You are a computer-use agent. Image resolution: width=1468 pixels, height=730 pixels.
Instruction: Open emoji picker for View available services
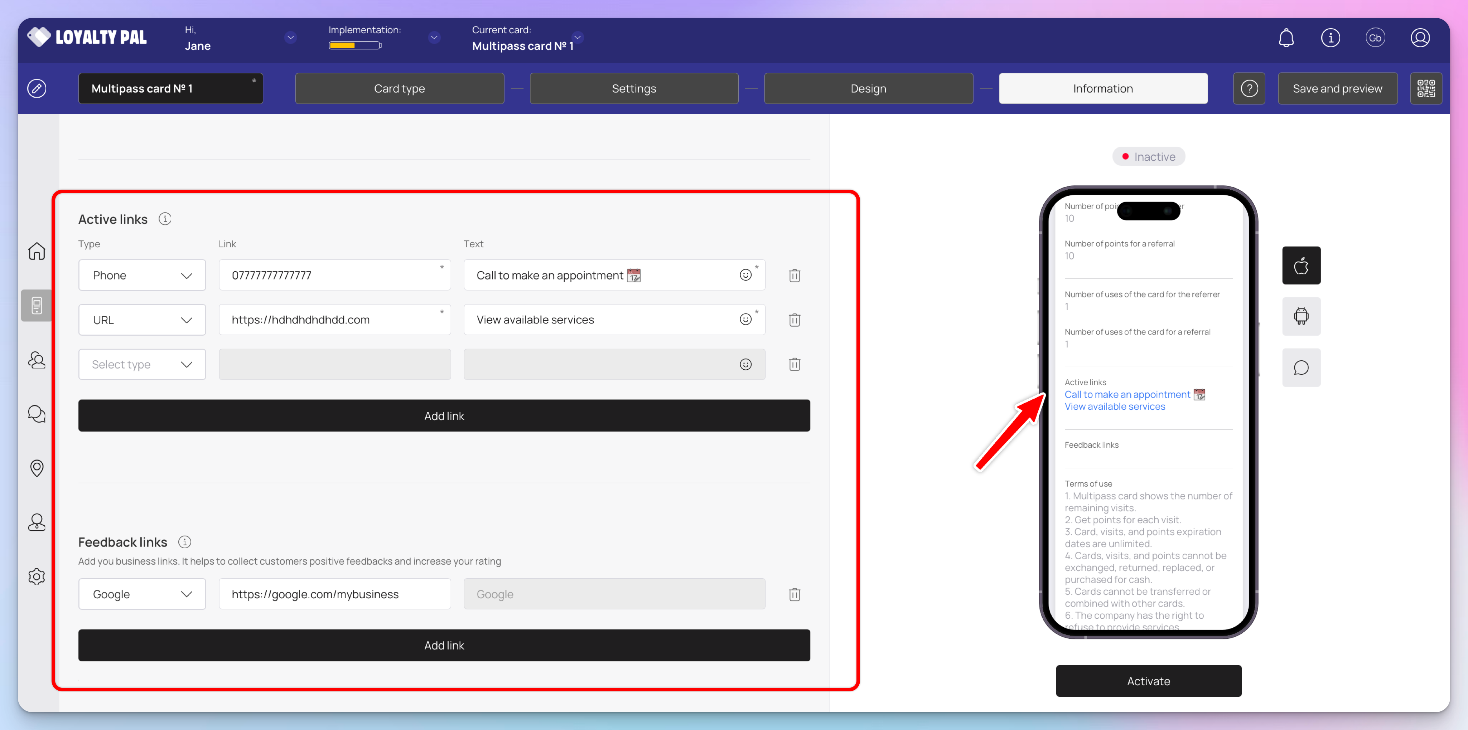[x=745, y=320]
